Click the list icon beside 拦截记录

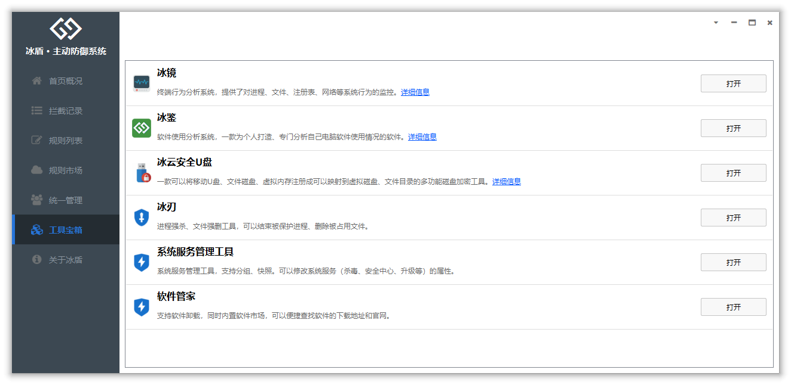[x=37, y=110]
